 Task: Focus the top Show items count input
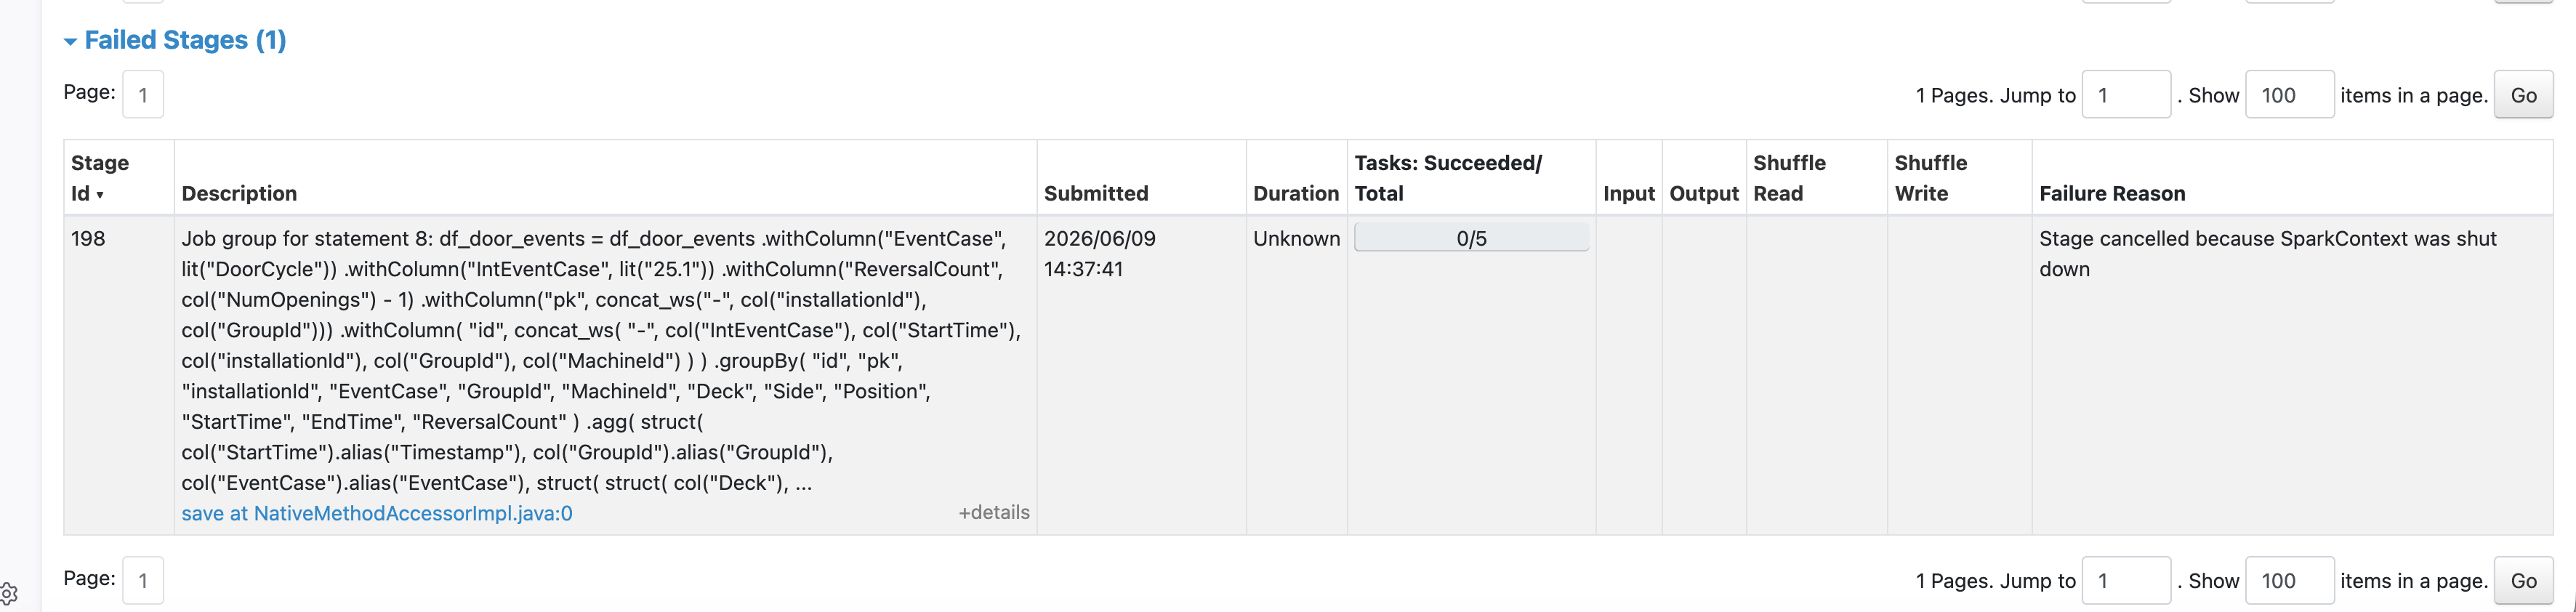coord(2290,95)
